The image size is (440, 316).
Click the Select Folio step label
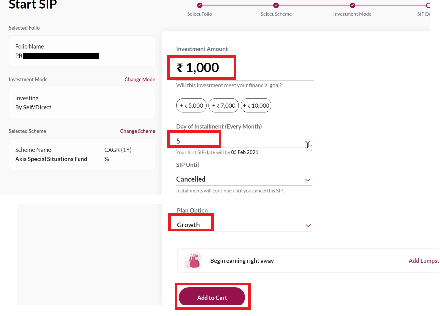click(199, 14)
